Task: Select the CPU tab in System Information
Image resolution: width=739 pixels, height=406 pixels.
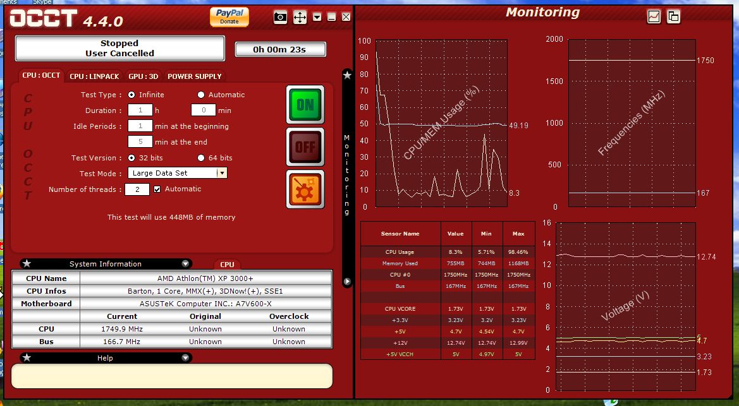Action: (x=227, y=264)
